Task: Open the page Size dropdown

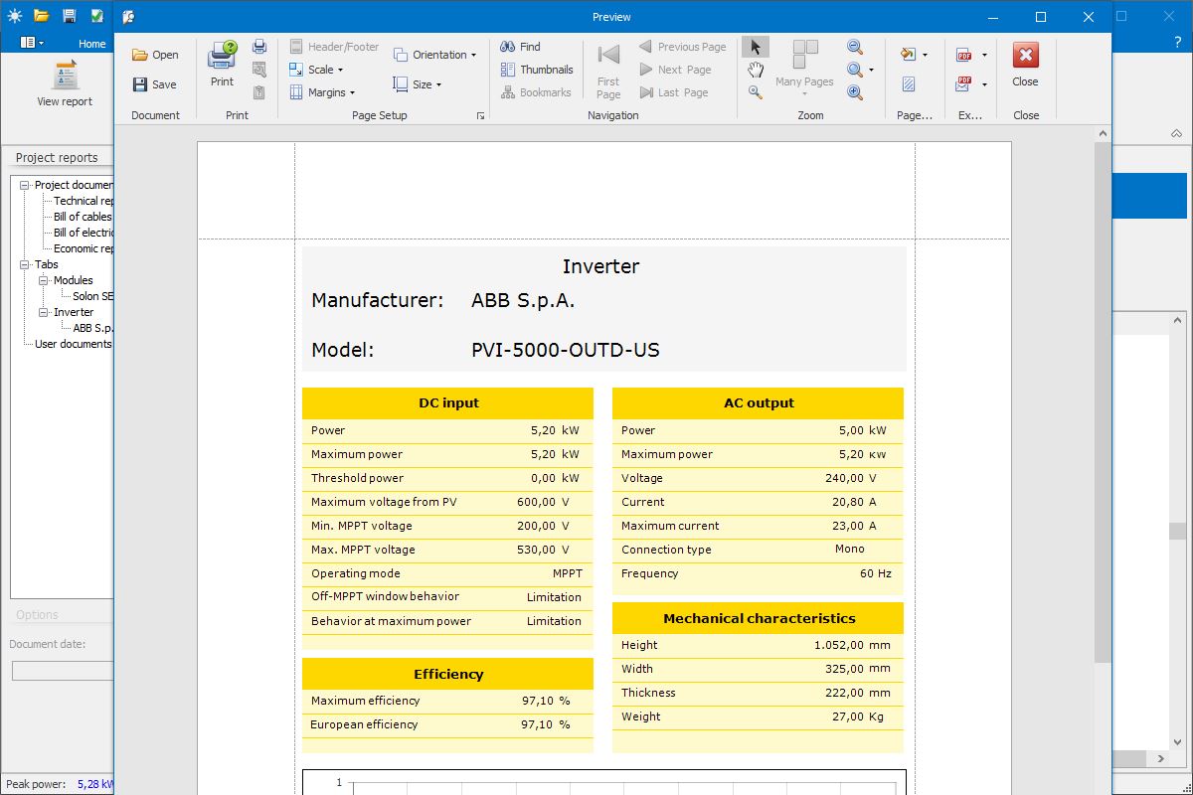Action: click(x=418, y=84)
